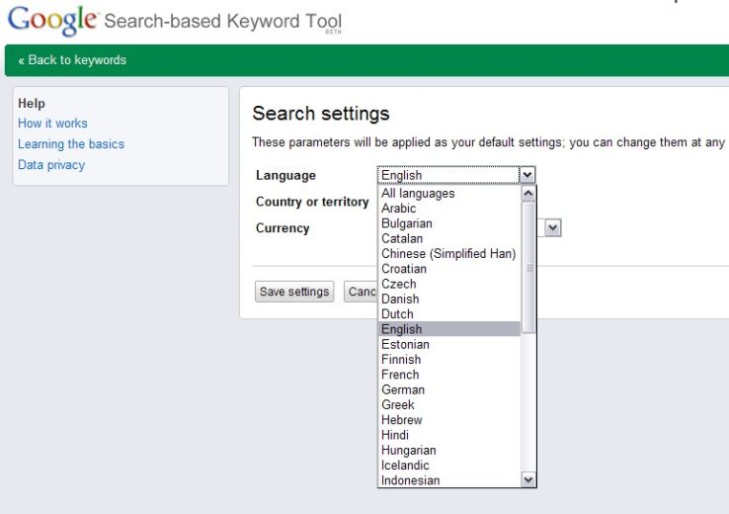
Task: Click the Search settings heading
Action: click(x=321, y=114)
